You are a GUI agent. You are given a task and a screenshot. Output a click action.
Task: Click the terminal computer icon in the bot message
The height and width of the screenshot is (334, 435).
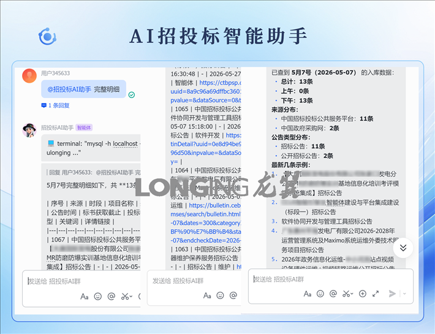[x=51, y=143]
